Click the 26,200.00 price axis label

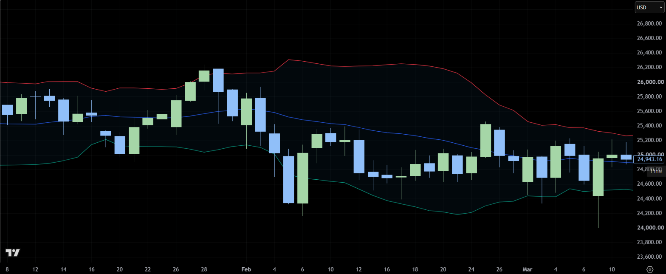pyautogui.click(x=650, y=68)
